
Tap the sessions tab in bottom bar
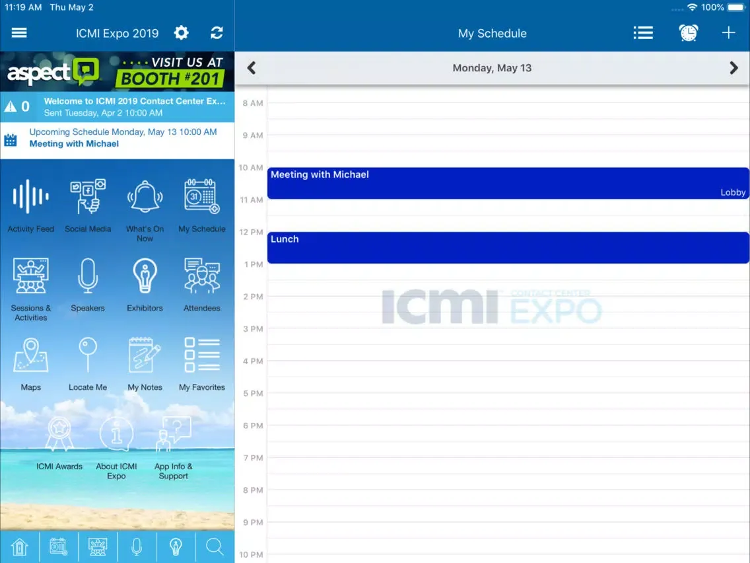coord(98,546)
